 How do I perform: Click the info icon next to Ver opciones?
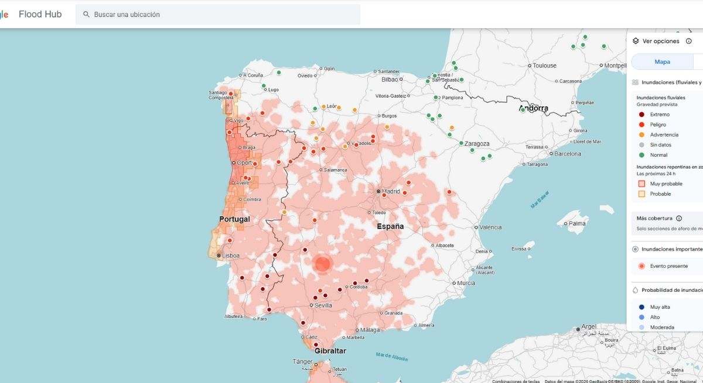pyautogui.click(x=689, y=41)
